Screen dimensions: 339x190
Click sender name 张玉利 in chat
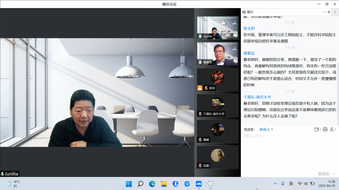pos(249,28)
